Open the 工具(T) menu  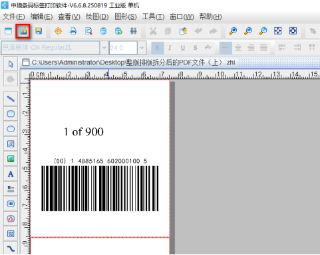tap(153, 17)
